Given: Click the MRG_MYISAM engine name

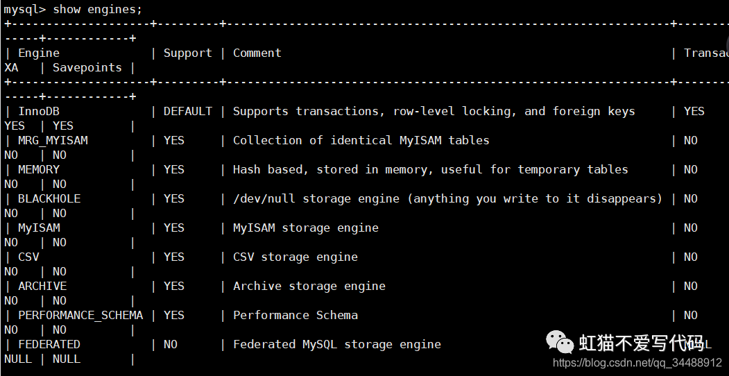Looking at the screenshot, I should coord(53,141).
